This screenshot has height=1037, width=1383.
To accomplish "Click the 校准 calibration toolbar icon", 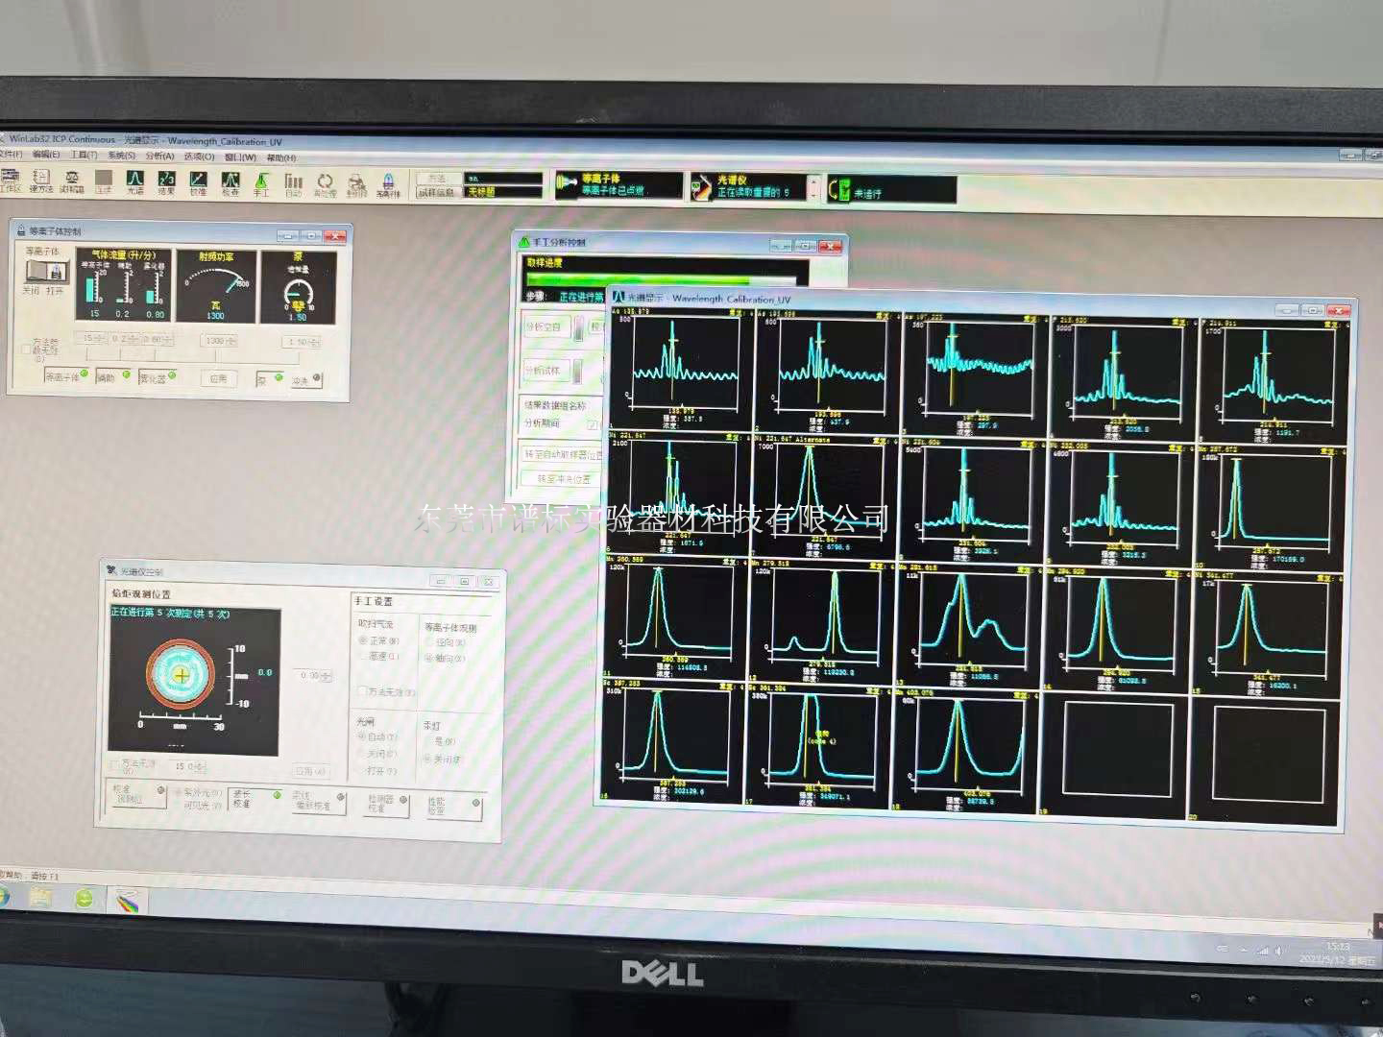I will (198, 181).
